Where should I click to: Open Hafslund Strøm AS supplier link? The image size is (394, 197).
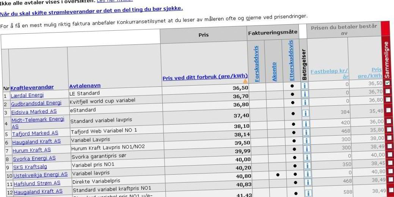point(37,183)
